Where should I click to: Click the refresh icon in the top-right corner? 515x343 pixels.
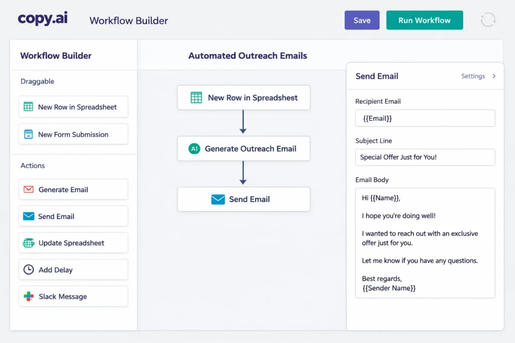488,20
